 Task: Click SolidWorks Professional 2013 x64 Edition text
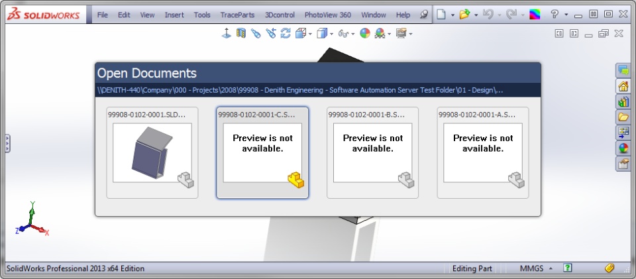tap(76, 268)
